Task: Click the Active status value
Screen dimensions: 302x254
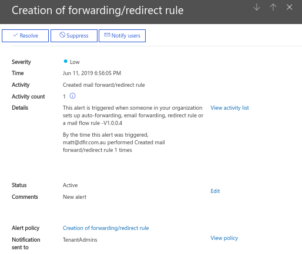Action: (70, 185)
